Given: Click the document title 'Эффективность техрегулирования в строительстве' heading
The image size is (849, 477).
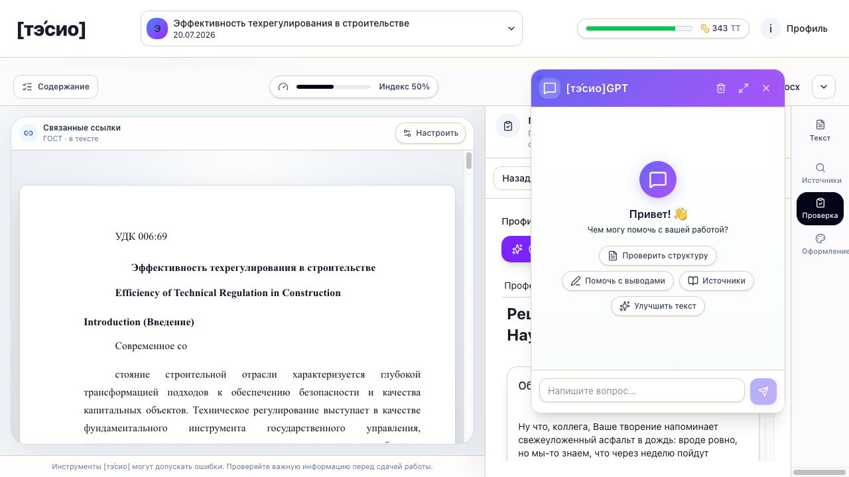Looking at the screenshot, I should [253, 268].
